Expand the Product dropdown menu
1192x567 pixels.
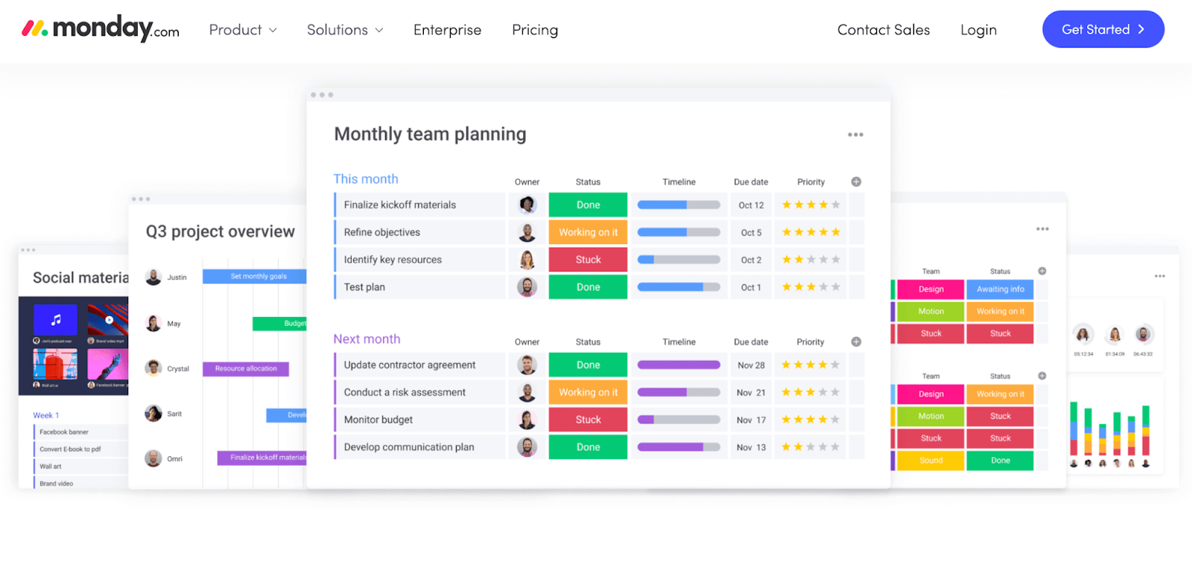[x=243, y=30]
